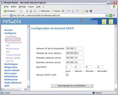
Task: Open the Diagnostics section
Action: click(x=11, y=67)
